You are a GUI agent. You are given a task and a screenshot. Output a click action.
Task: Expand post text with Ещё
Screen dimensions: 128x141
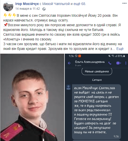point(120,49)
